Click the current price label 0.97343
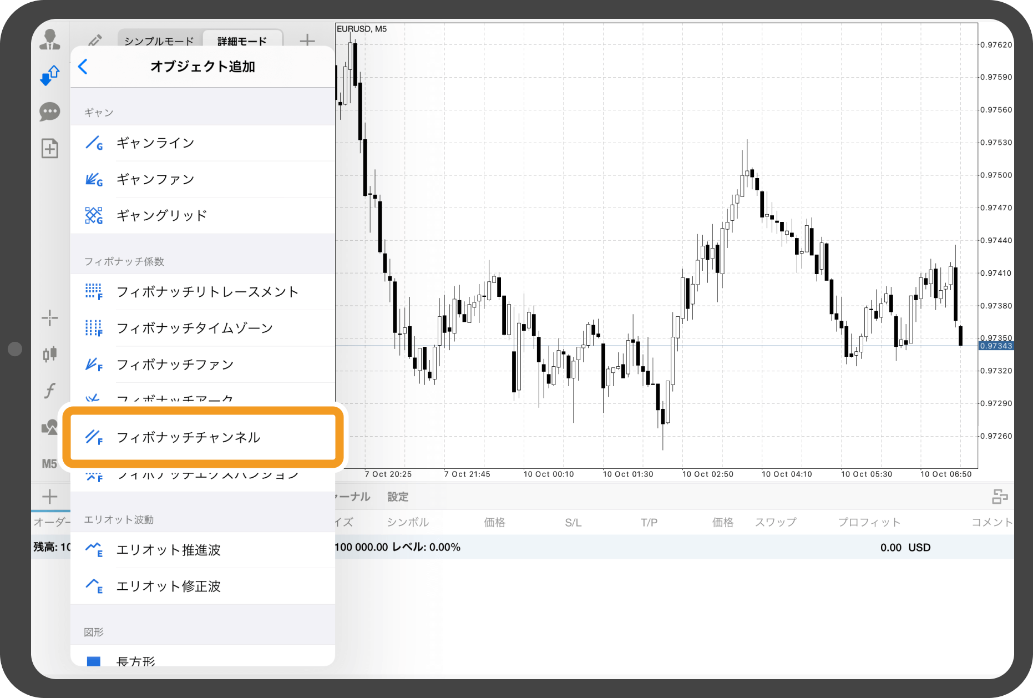This screenshot has height=698, width=1033. pyautogui.click(x=997, y=345)
